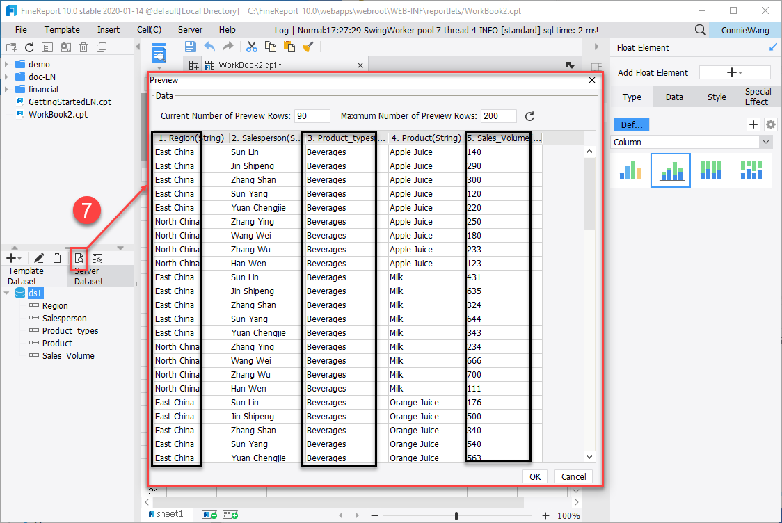782x523 pixels.
Task: Add a report sheet icon next to sheet1
Action: click(x=209, y=515)
